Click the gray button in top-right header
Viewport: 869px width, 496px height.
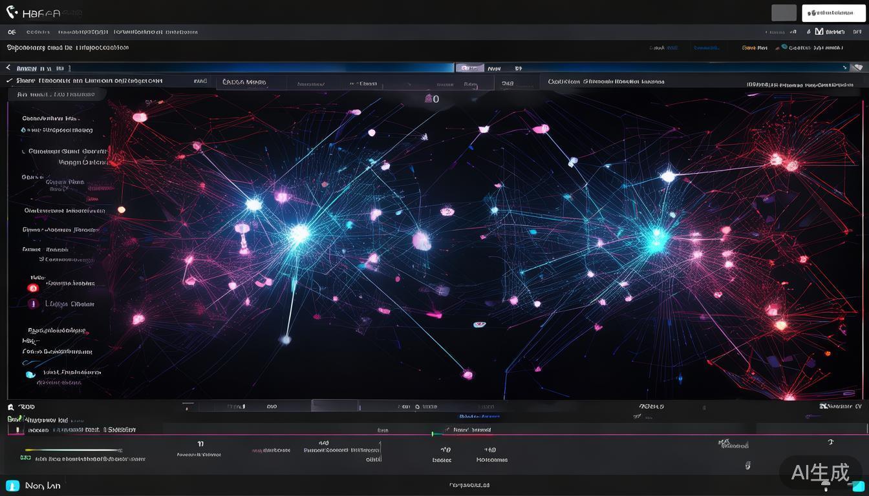[x=784, y=13]
